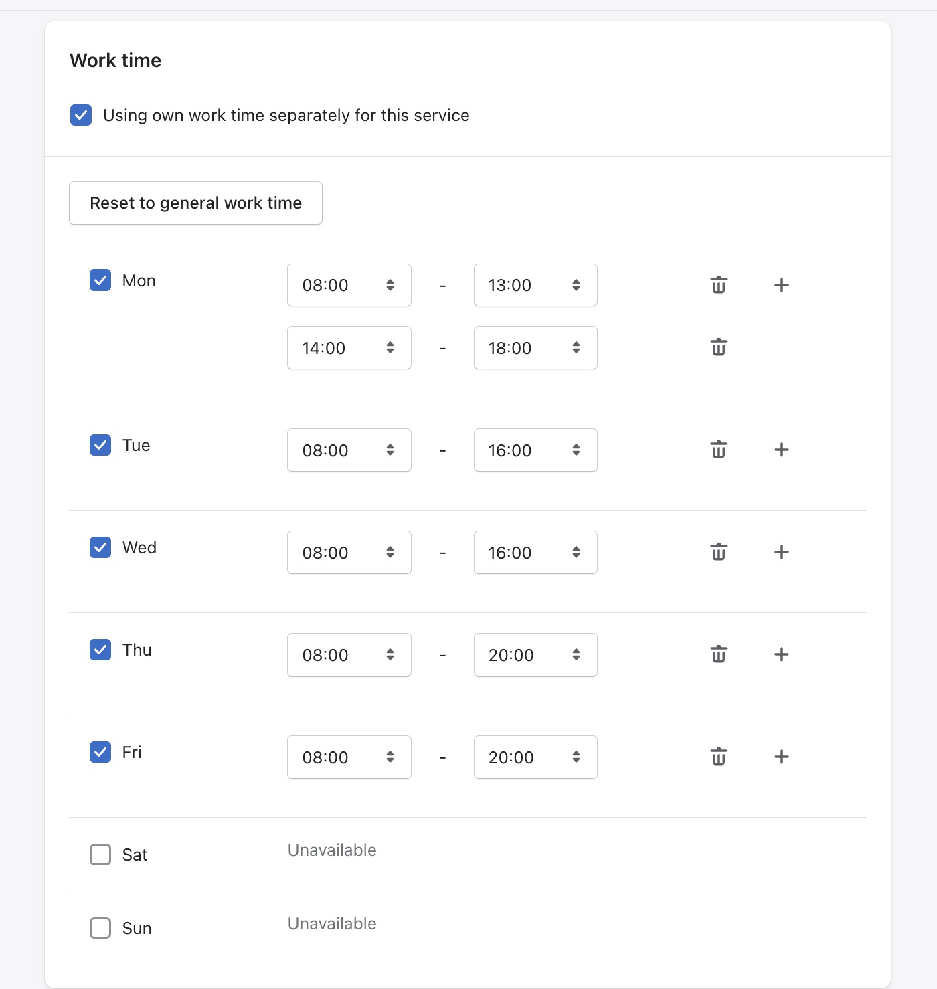Remove Wednesday's work interval
Viewport: 937px width, 989px height.
[717, 552]
